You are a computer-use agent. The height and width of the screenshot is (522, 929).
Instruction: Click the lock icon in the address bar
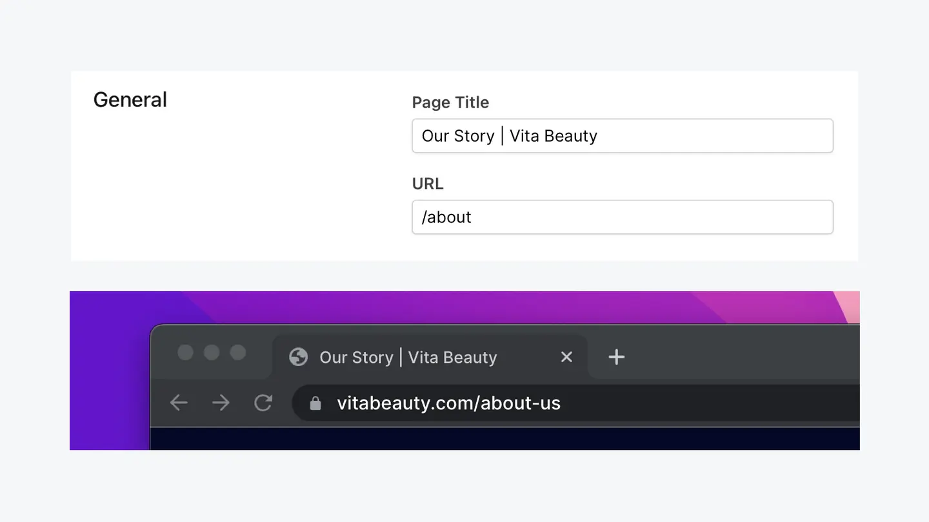pyautogui.click(x=315, y=403)
